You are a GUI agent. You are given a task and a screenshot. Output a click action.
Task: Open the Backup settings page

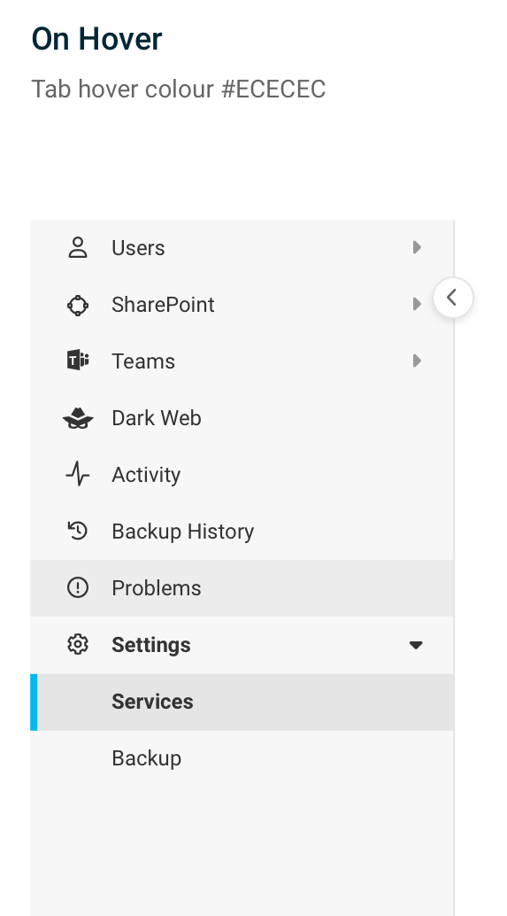(x=242, y=758)
